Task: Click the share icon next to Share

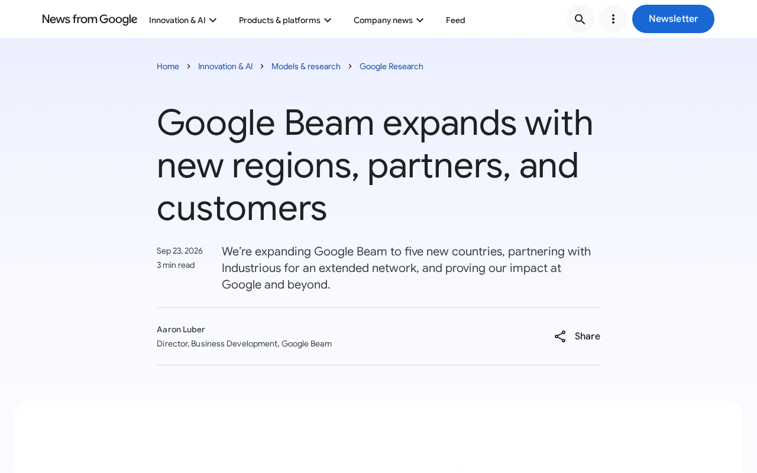Action: point(560,336)
